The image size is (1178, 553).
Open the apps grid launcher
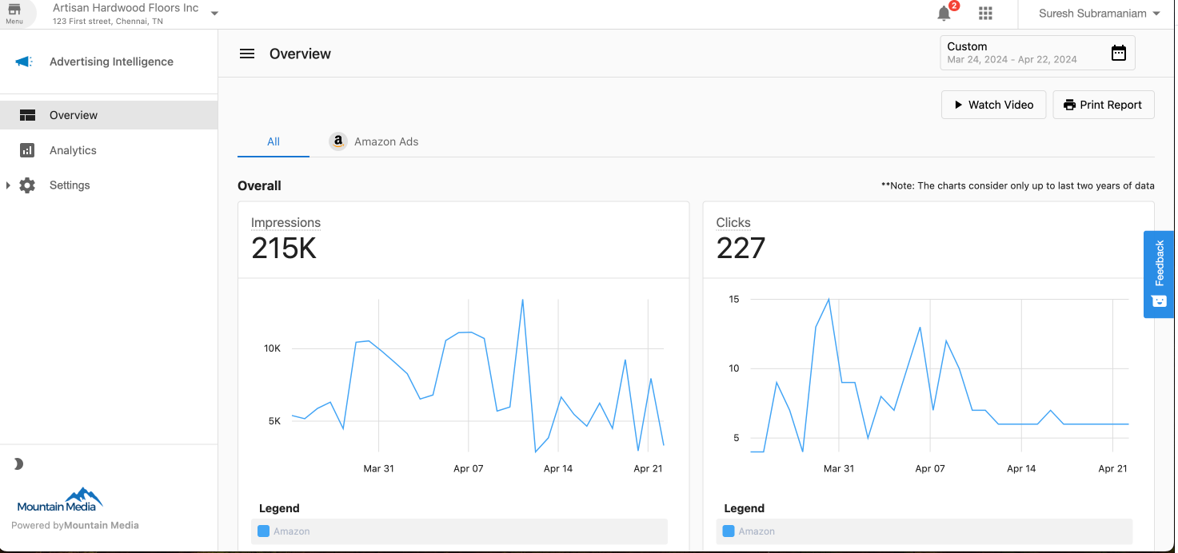pyautogui.click(x=985, y=14)
